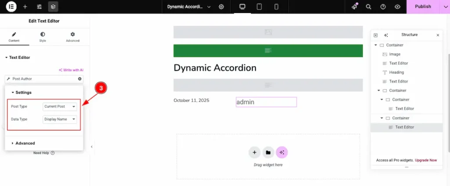Expand the Advanced section in popup

(x=25, y=143)
